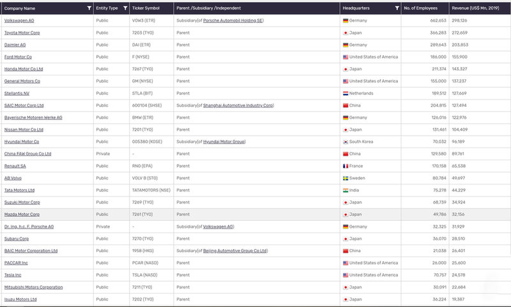This screenshot has width=511, height=307.
Task: Click Japan flag in Toyota Motor Corp row
Action: tap(346, 33)
